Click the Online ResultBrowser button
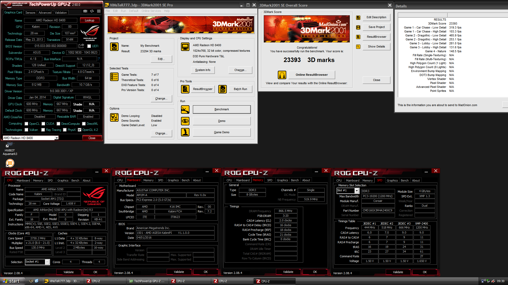 tap(312, 75)
